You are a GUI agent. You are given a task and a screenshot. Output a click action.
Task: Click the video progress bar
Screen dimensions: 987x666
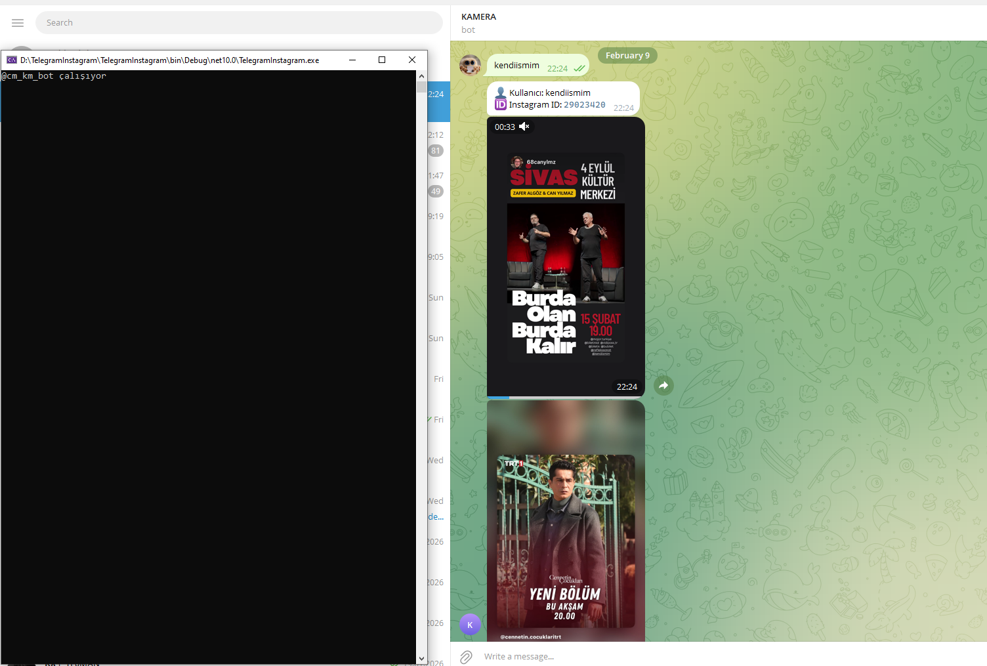click(x=566, y=397)
